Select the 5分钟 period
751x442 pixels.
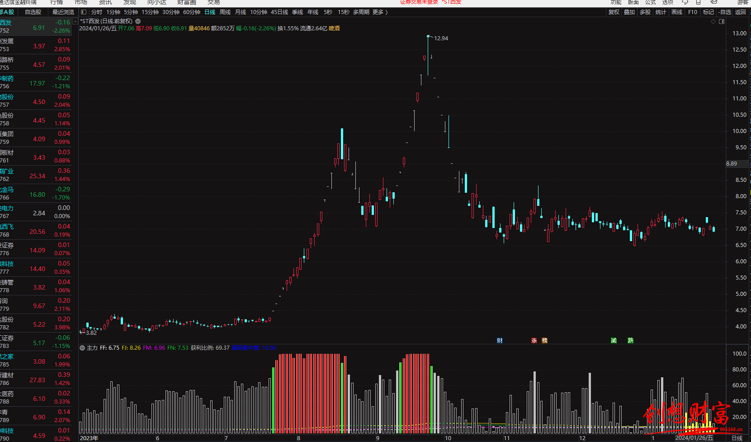tap(131, 12)
